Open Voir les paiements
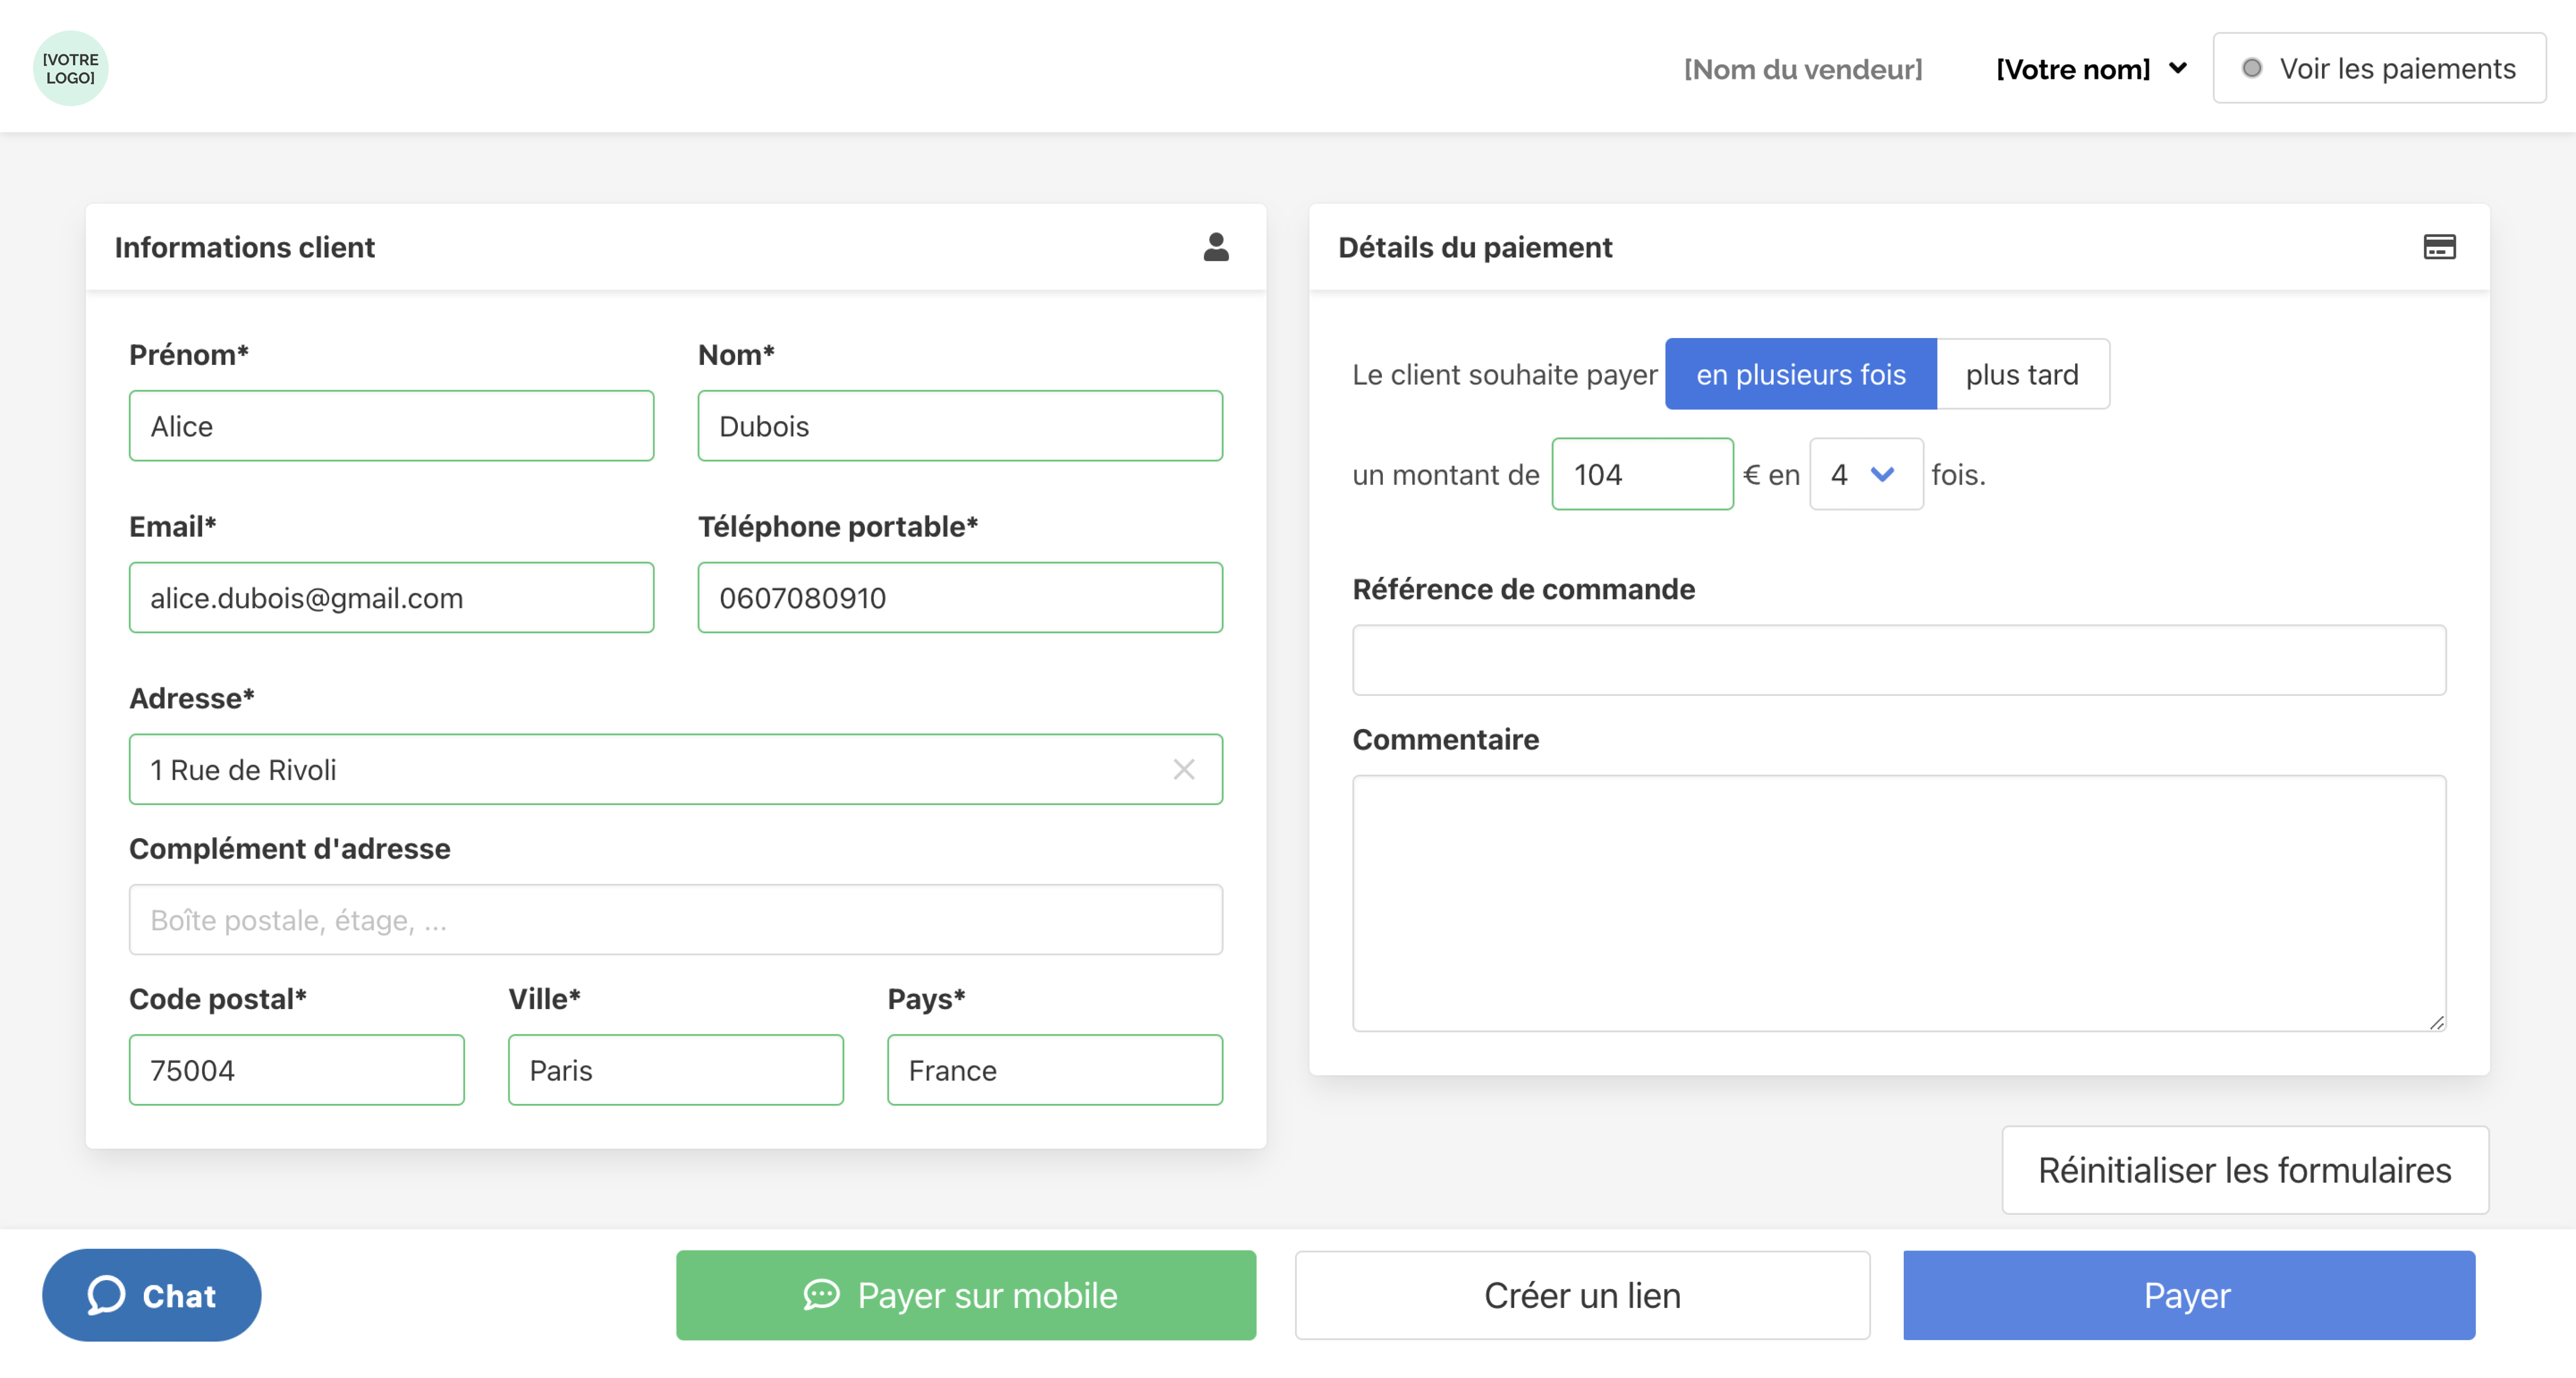The width and height of the screenshot is (2576, 1378). click(x=2379, y=68)
